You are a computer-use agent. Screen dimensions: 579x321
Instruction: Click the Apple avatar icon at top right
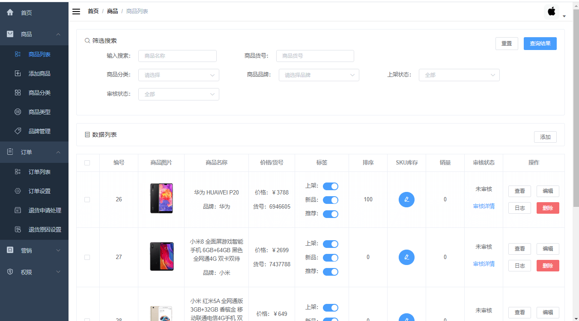pyautogui.click(x=551, y=12)
